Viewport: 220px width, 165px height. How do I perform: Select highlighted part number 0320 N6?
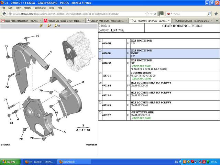pos(107,53)
